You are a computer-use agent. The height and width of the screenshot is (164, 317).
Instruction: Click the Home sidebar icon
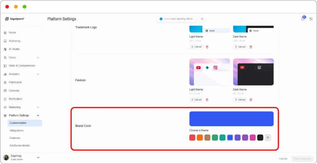point(5,33)
